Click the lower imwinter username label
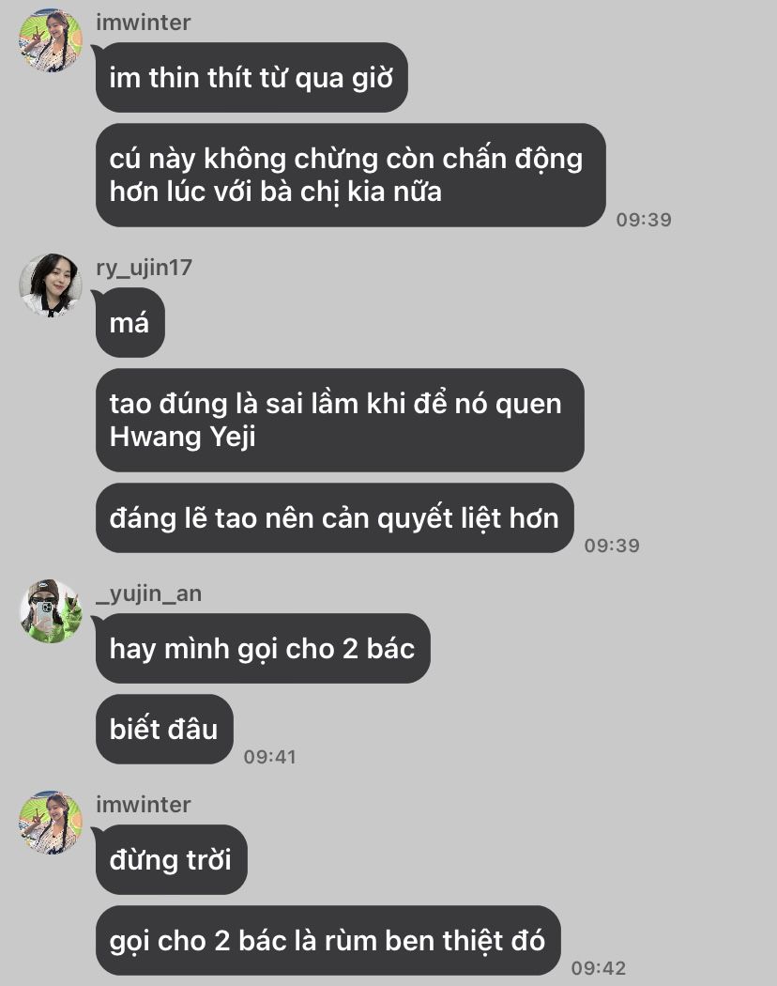The height and width of the screenshot is (986, 777). [x=144, y=805]
